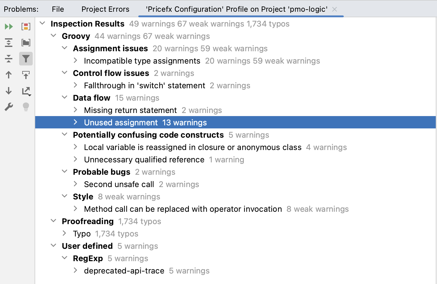Expand all nodes with expand-all icon
437x284 pixels.
click(x=9, y=43)
